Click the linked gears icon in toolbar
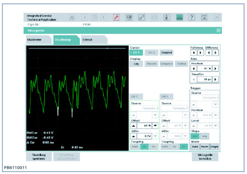Viewport: 247px width, 174px height. coord(142,17)
